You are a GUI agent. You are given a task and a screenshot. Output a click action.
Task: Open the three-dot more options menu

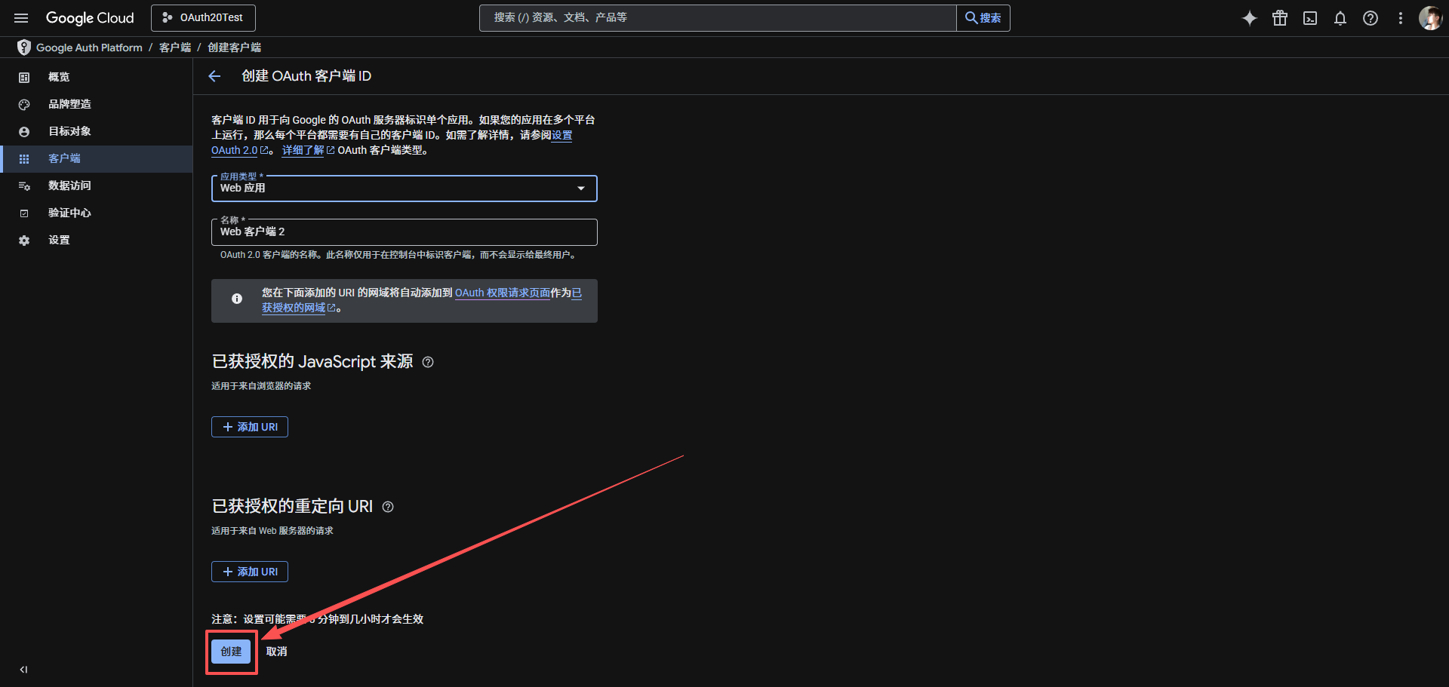1401,18
